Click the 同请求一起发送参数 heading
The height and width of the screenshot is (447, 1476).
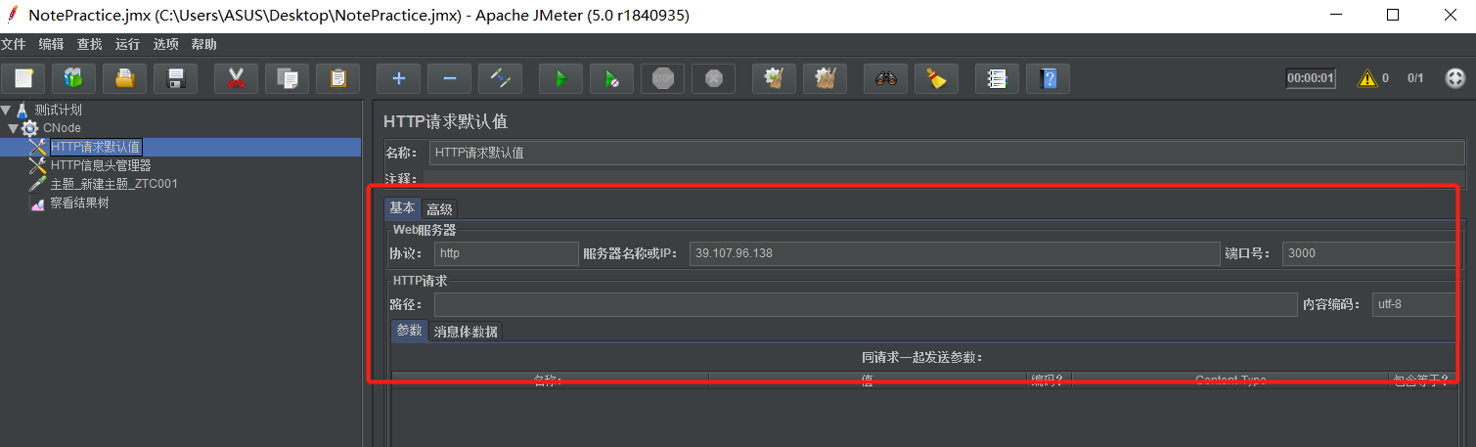point(921,358)
